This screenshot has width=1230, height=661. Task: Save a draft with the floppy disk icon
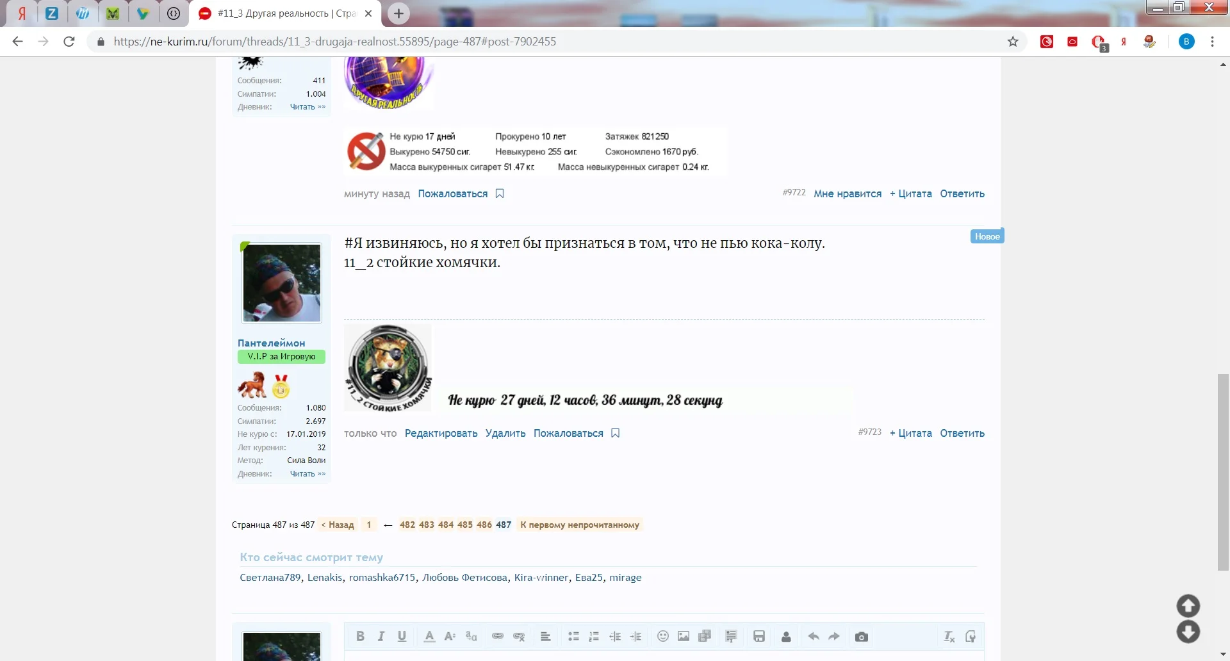pyautogui.click(x=759, y=636)
